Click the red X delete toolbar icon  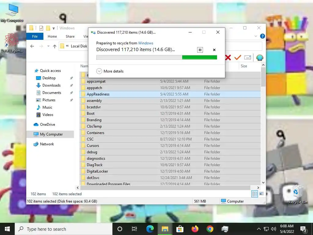[x=228, y=58]
